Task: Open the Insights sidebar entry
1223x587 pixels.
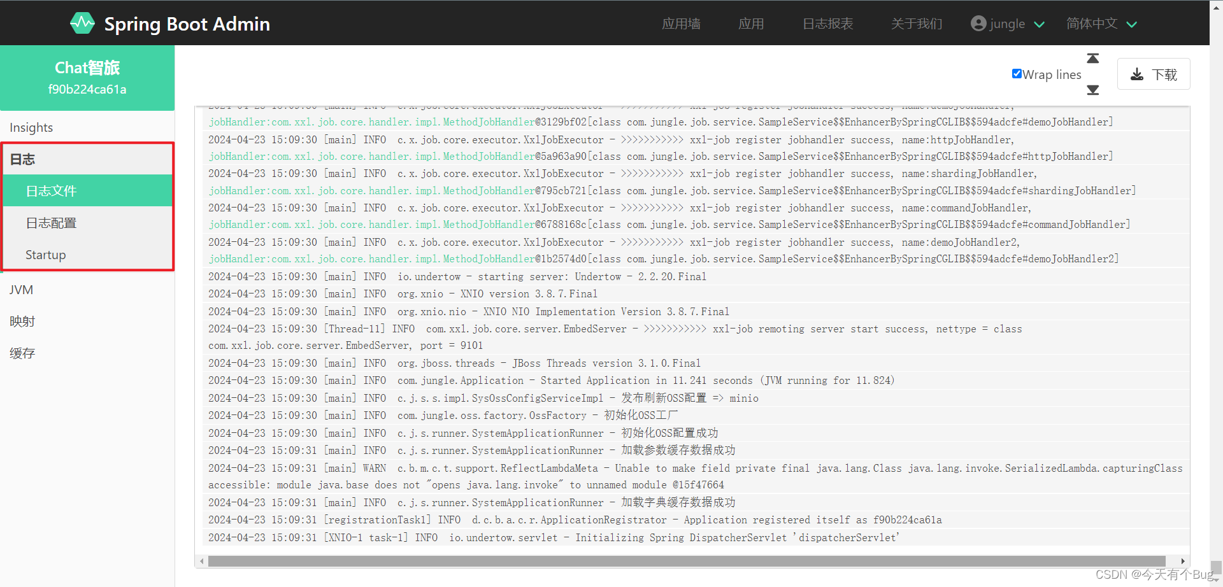Action: click(x=31, y=127)
